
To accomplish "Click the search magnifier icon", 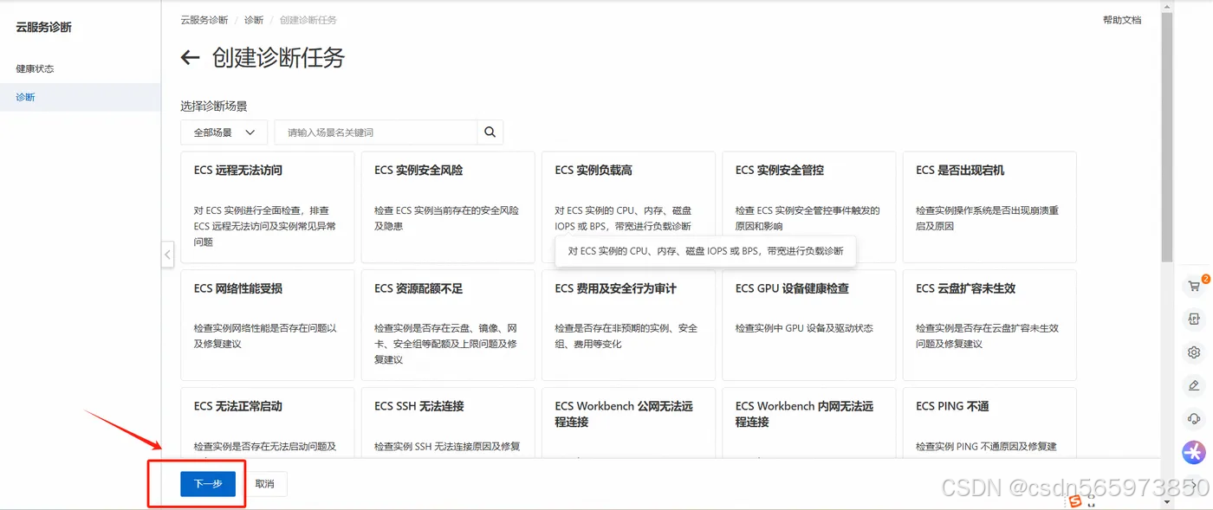I will point(490,132).
